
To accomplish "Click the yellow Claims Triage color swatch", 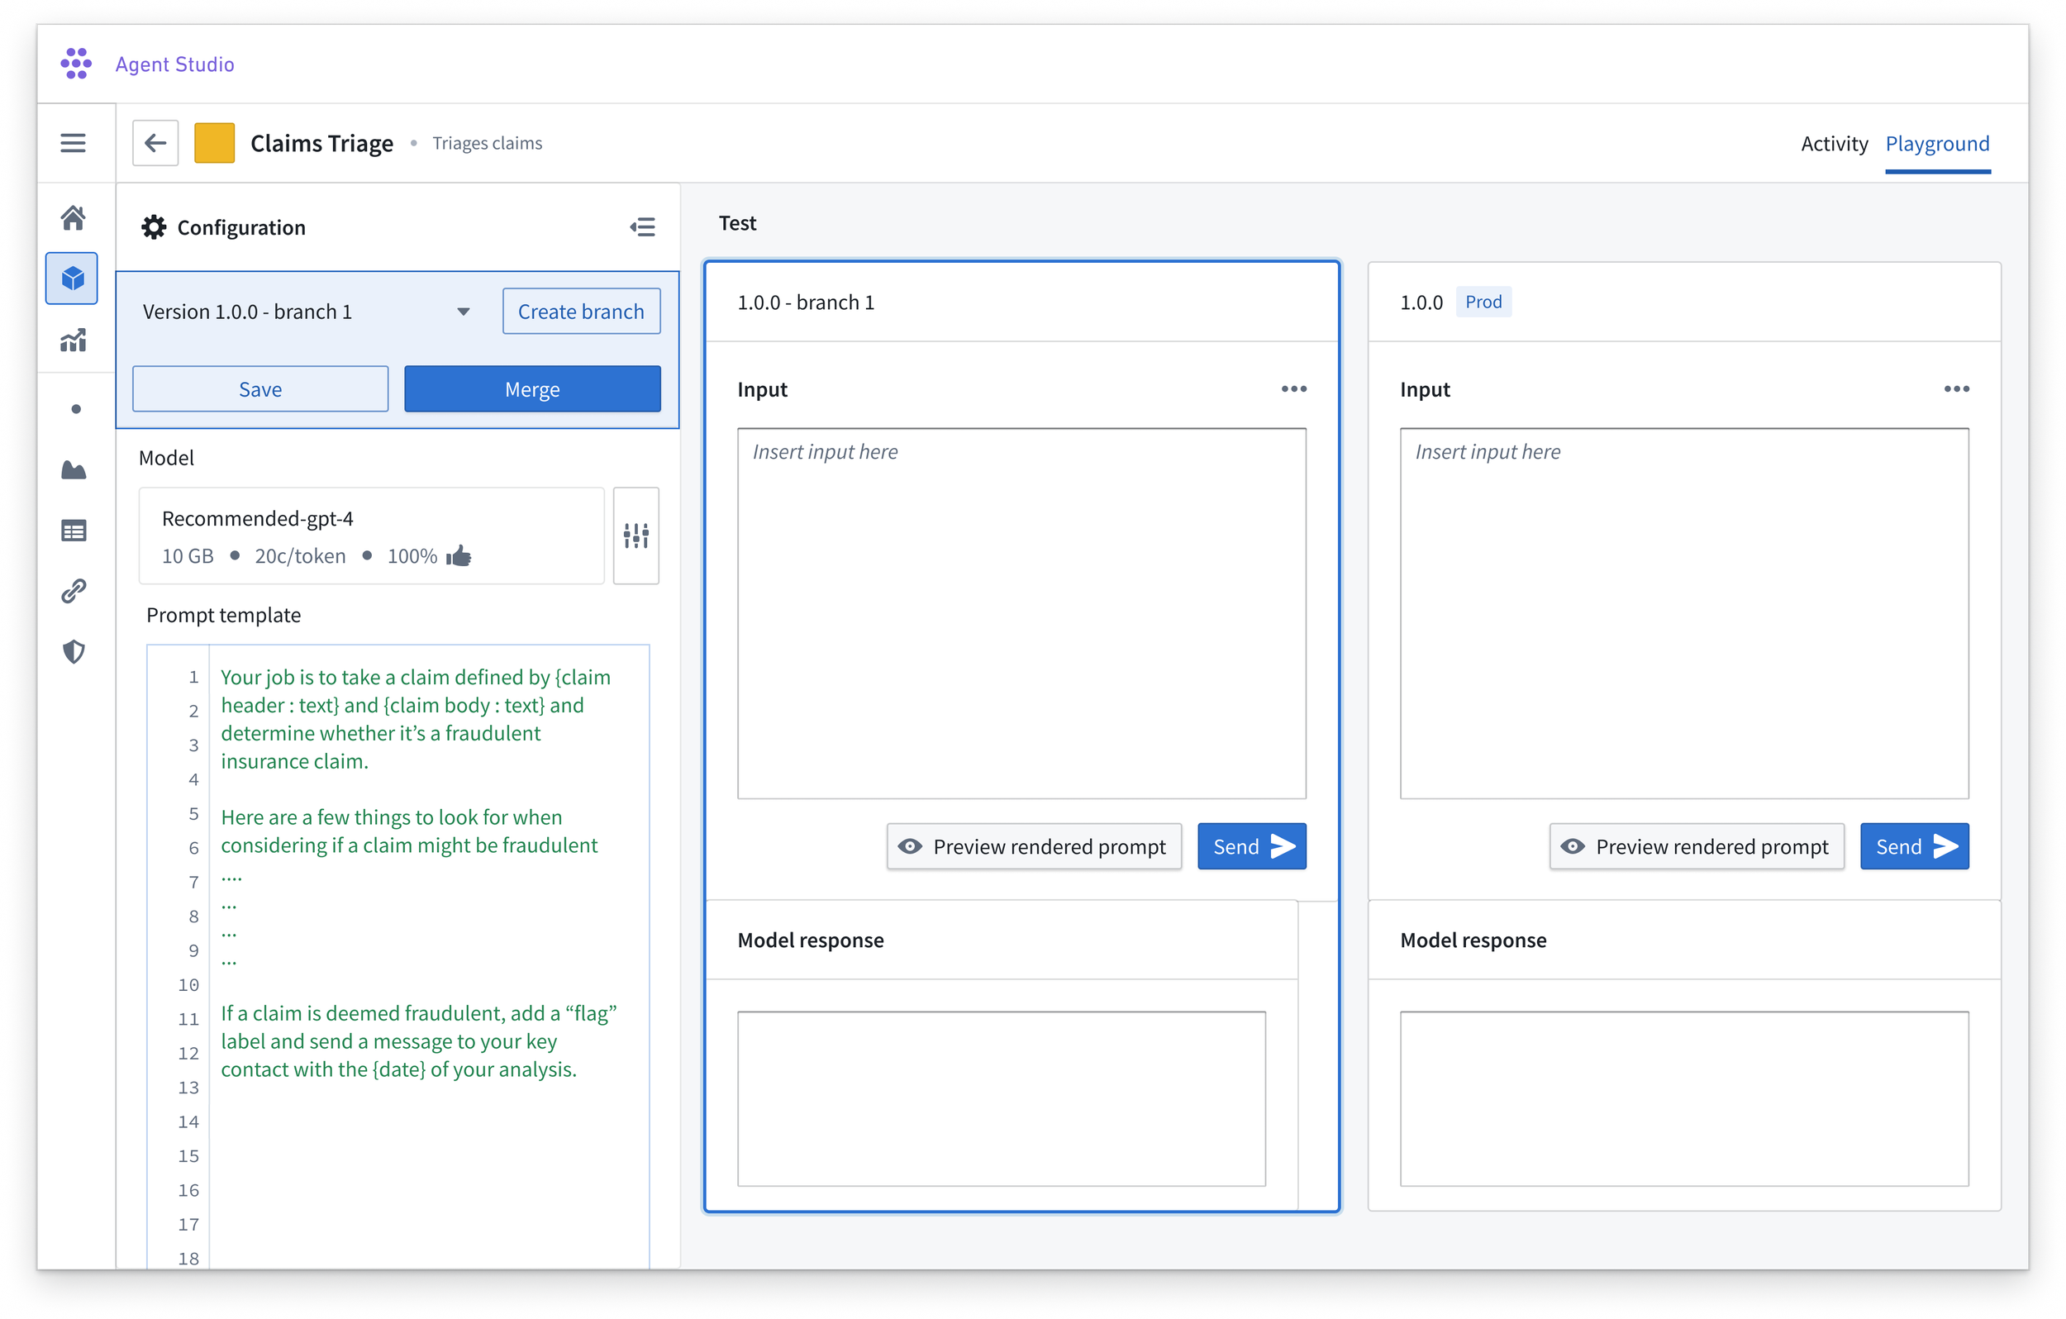I will (215, 143).
